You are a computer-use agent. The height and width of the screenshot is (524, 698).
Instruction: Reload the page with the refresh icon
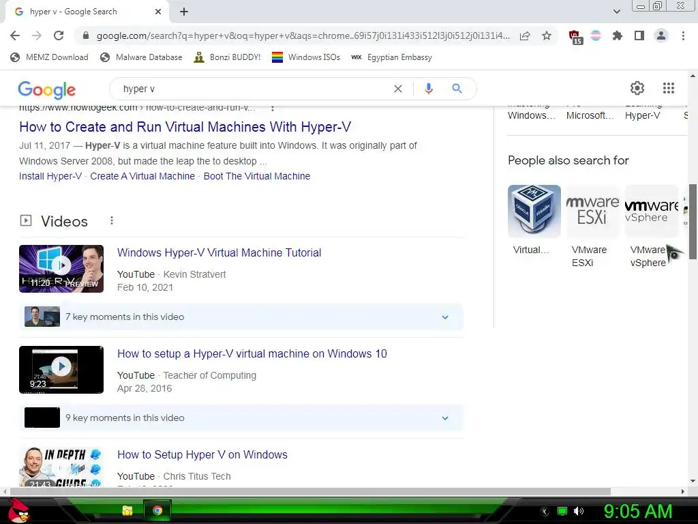tap(59, 35)
